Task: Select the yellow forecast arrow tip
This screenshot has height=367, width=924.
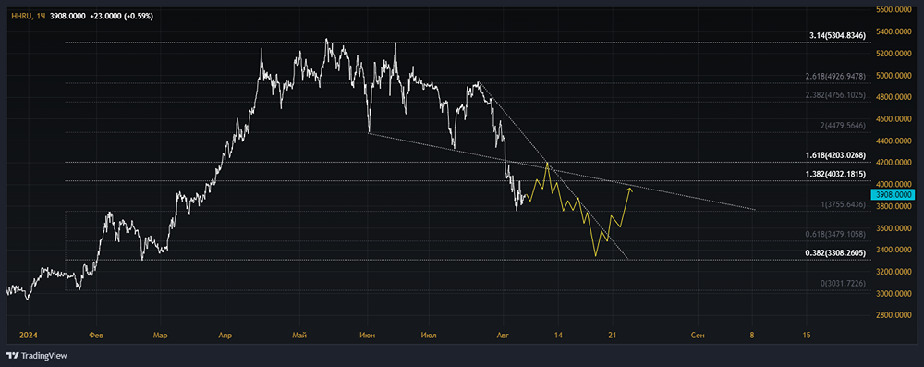Action: pos(631,189)
